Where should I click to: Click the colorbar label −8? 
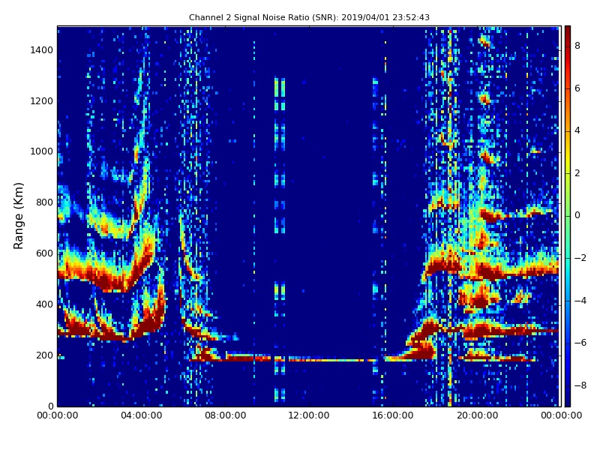pos(580,385)
